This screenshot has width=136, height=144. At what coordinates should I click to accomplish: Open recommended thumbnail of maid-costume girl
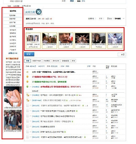(x=99, y=38)
